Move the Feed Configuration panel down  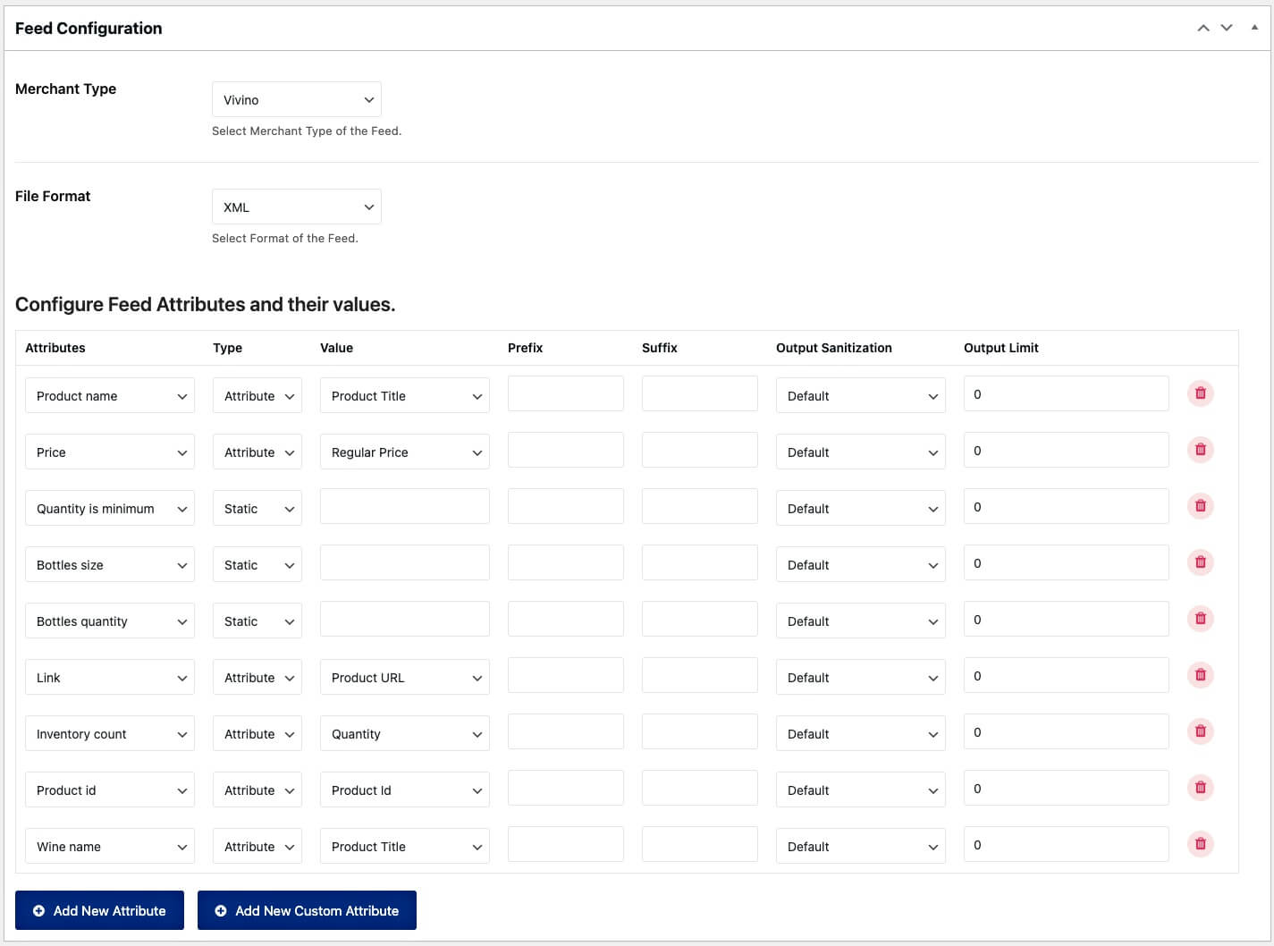(x=1226, y=28)
